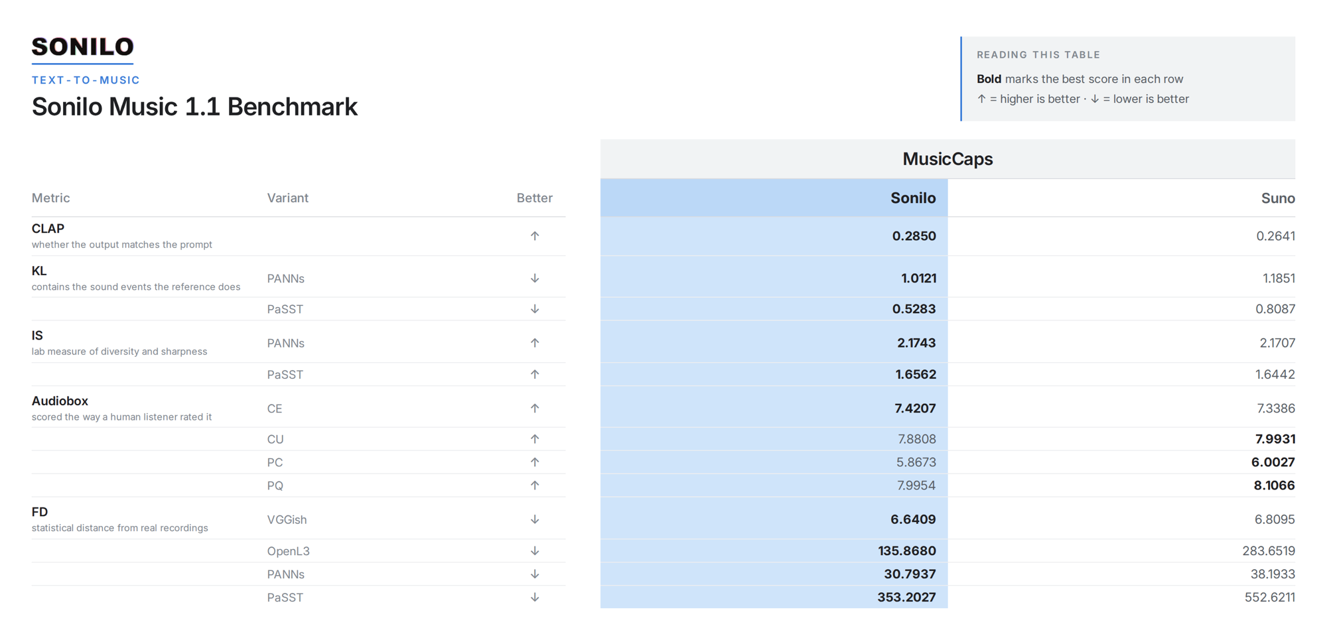Click the TEXT-TO-MUSIC label

[x=86, y=80]
